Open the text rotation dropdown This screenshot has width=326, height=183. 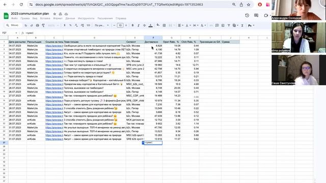coord(203,25)
